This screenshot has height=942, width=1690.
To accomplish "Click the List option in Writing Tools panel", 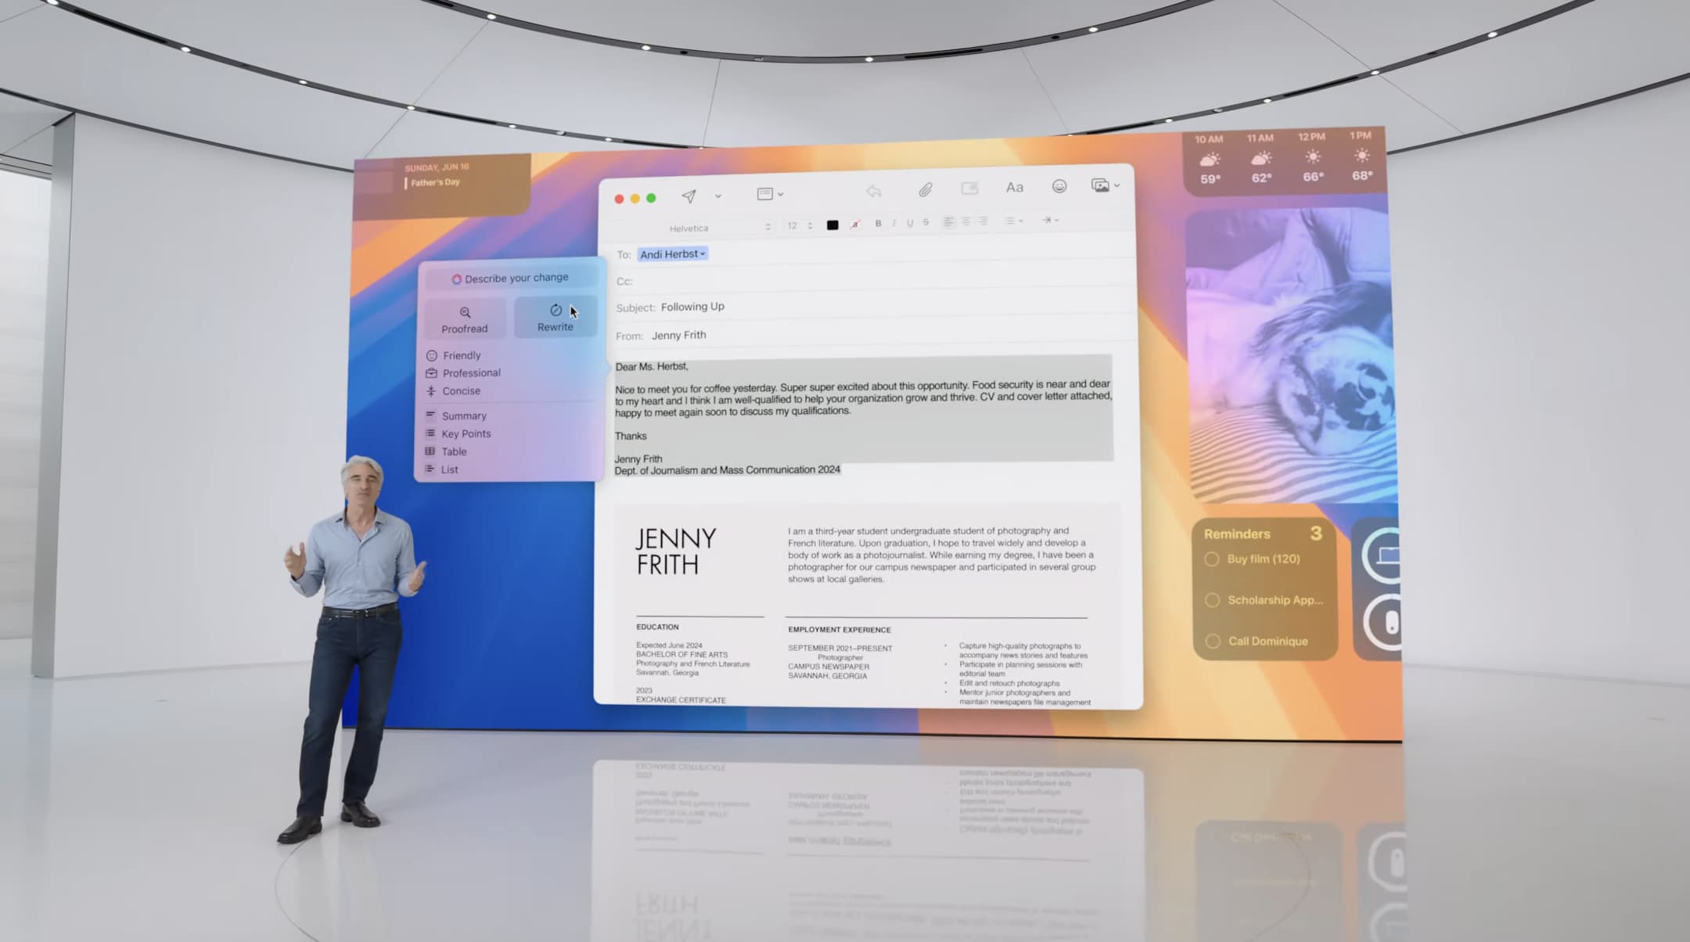I will 450,469.
